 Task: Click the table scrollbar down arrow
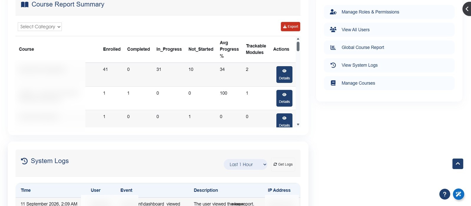[298, 125]
